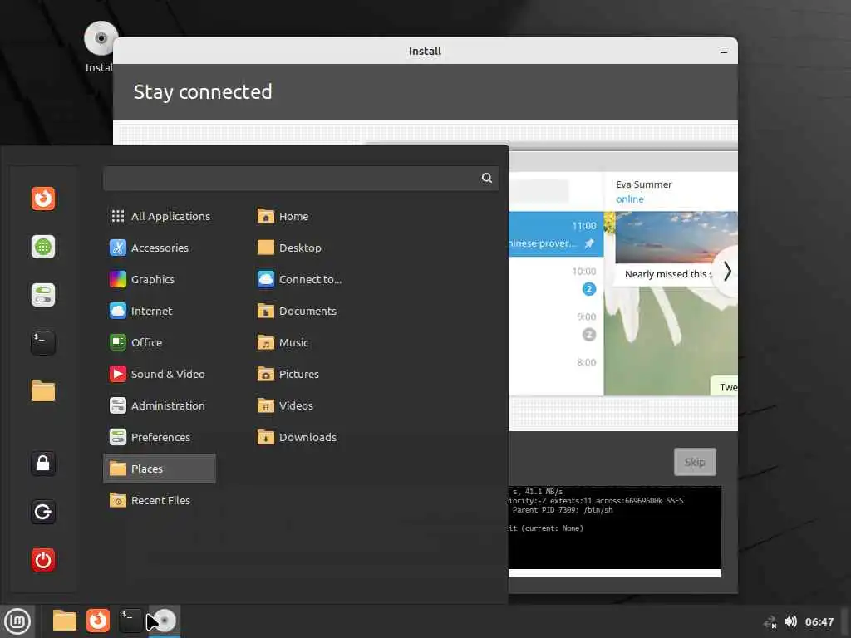This screenshot has width=851, height=638.
Task: Select the Places category
Action: coord(160,469)
